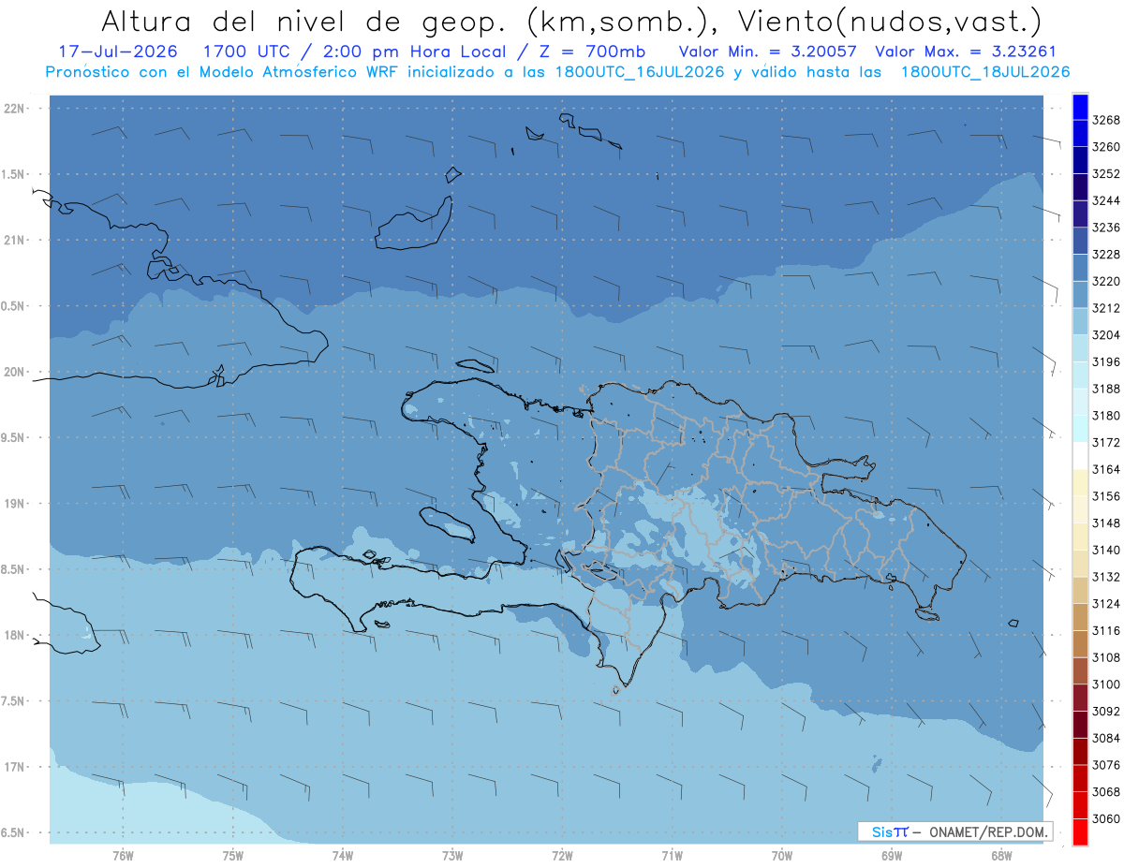Click the '21N' latitude label
This screenshot has width=1124, height=868.
[14, 241]
